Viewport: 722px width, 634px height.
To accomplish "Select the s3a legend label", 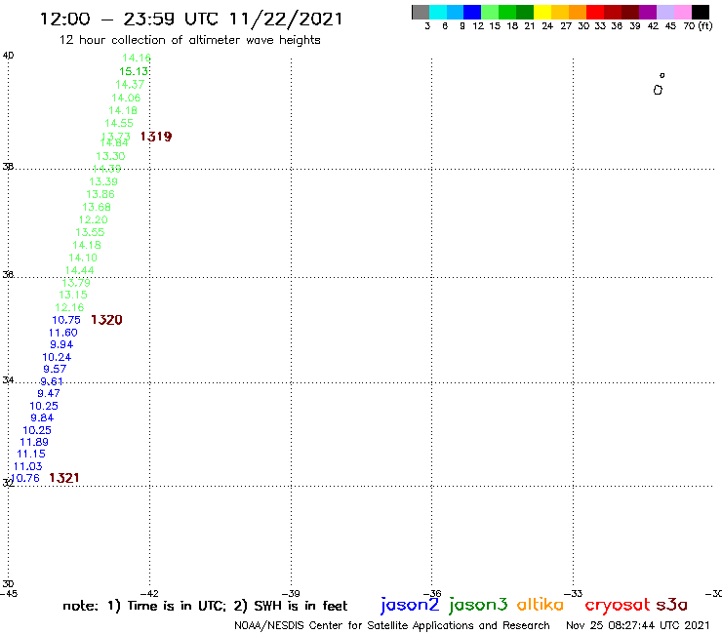I will coord(672,605).
